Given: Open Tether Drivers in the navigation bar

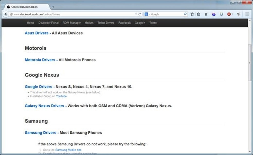Looking at the screenshot, I should point(106,23).
